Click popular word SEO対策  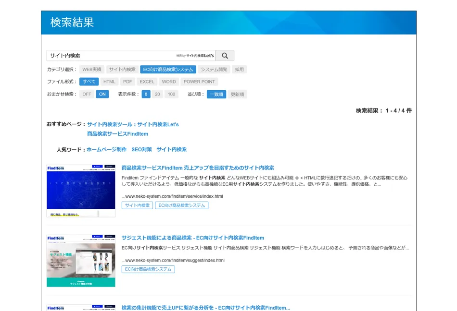[x=141, y=149]
